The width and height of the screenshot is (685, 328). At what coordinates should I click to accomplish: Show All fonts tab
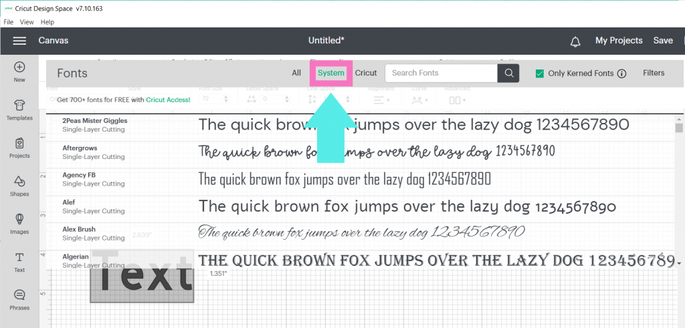296,73
